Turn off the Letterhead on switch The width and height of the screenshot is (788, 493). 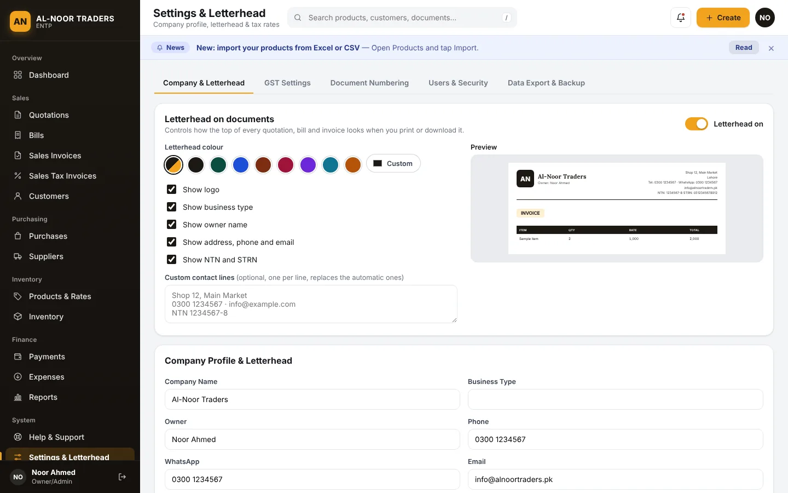tap(697, 124)
